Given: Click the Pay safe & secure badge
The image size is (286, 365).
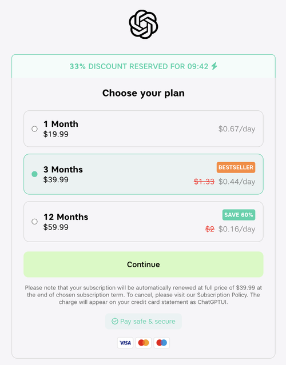Looking at the screenshot, I should click(x=144, y=321).
